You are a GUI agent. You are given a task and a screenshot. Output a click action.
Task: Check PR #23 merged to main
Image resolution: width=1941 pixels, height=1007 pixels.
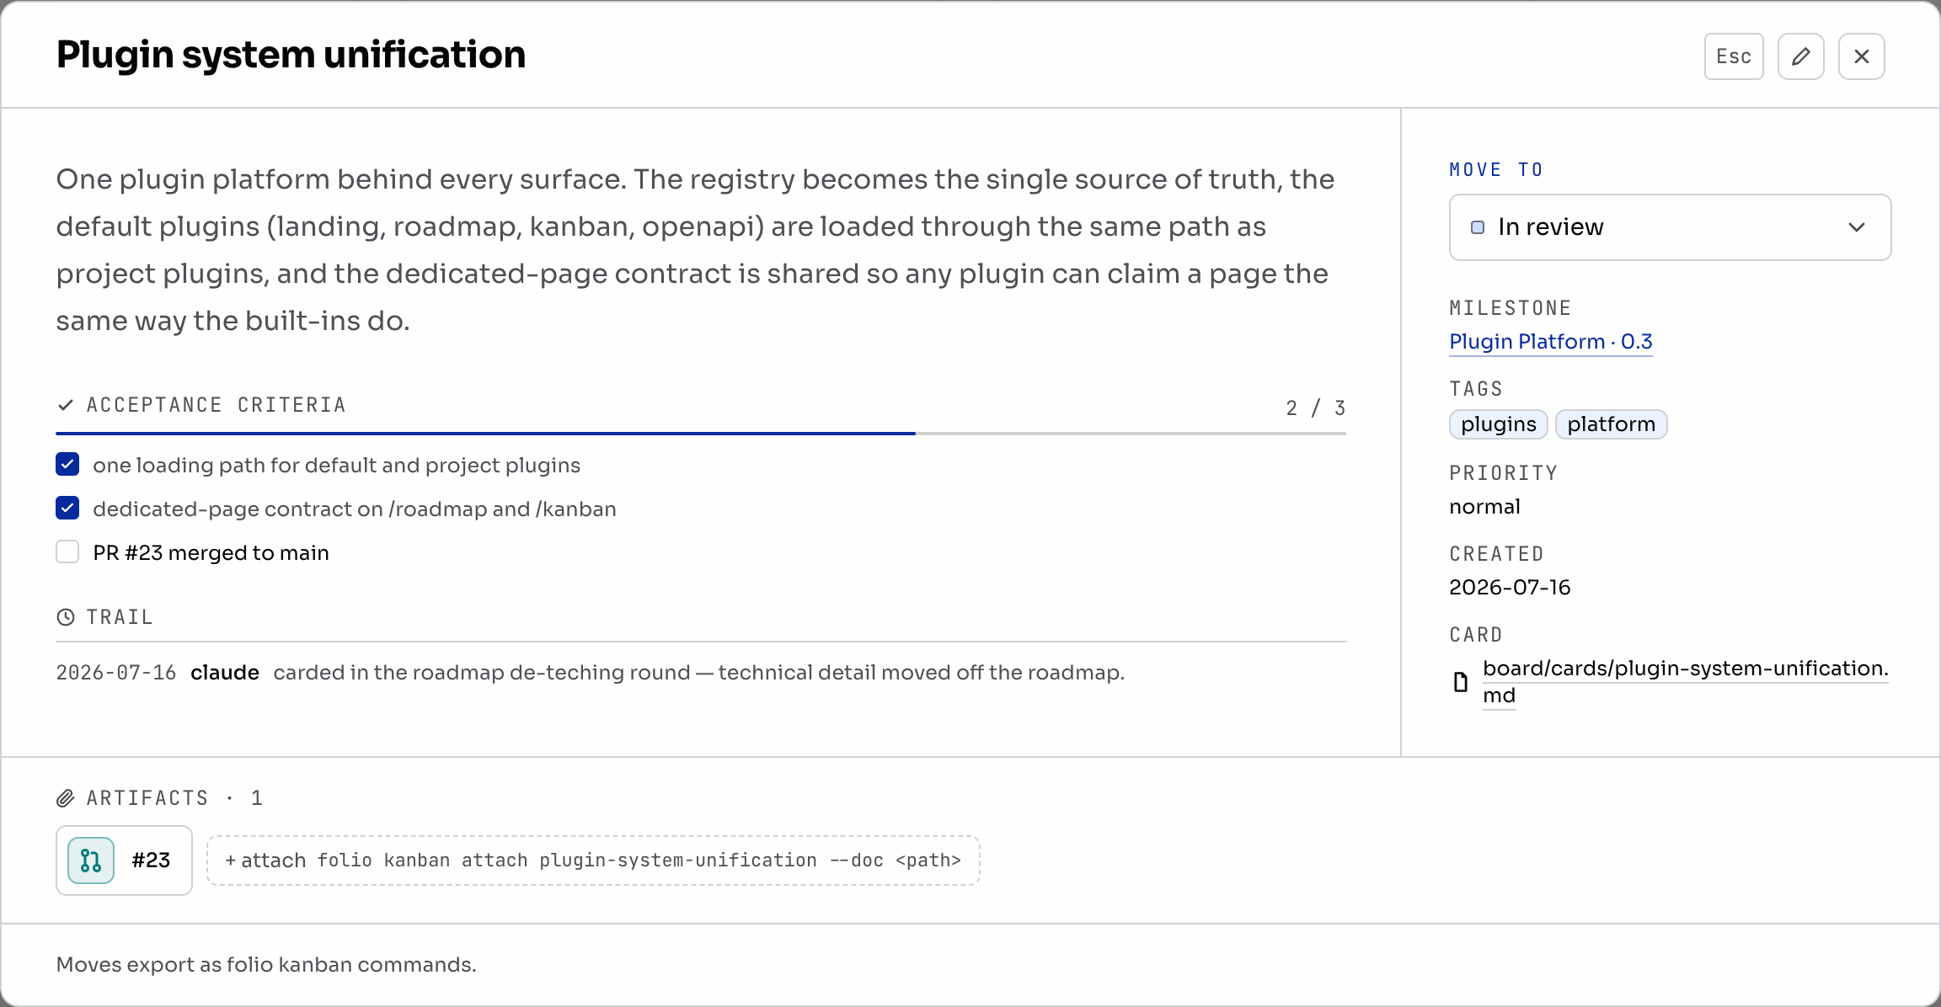[x=67, y=551]
